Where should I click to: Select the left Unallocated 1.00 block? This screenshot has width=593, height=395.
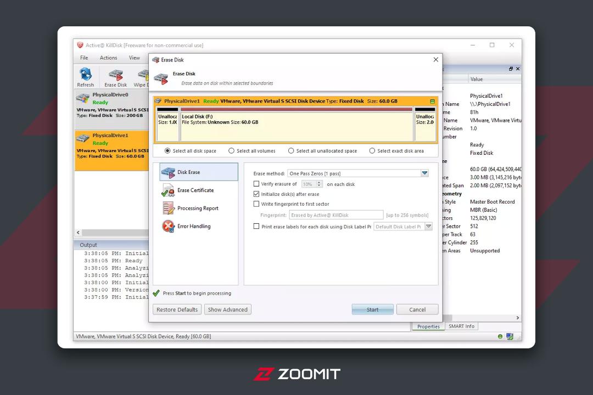[x=167, y=125]
